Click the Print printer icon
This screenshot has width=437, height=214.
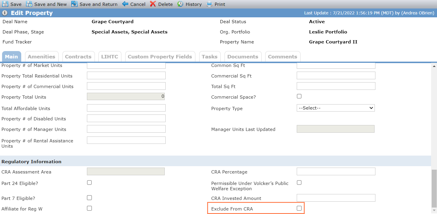[x=209, y=4]
